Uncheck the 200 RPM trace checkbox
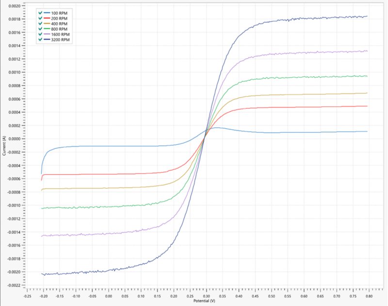Screen dimensions: 388x306 click(x=40, y=18)
